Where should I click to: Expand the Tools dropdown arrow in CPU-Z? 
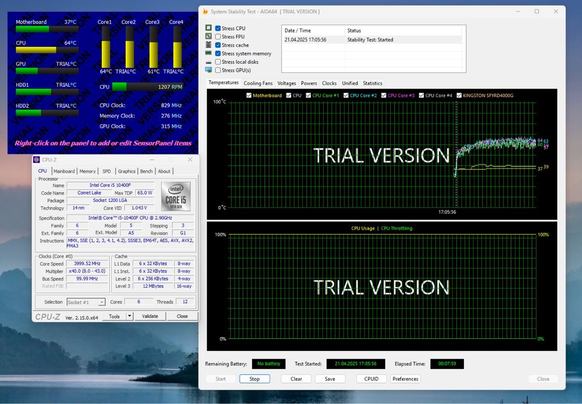click(x=130, y=316)
